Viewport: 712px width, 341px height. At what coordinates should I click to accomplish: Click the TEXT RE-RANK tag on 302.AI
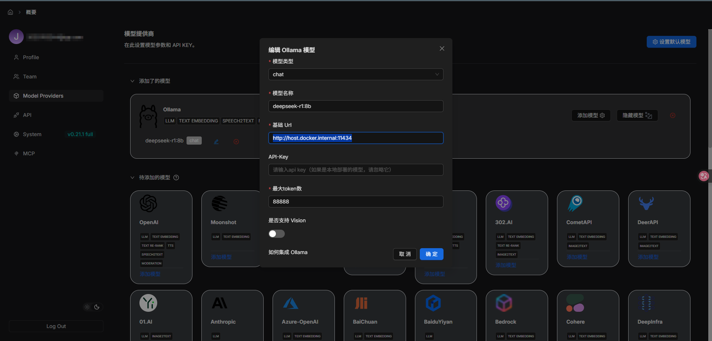click(x=508, y=246)
